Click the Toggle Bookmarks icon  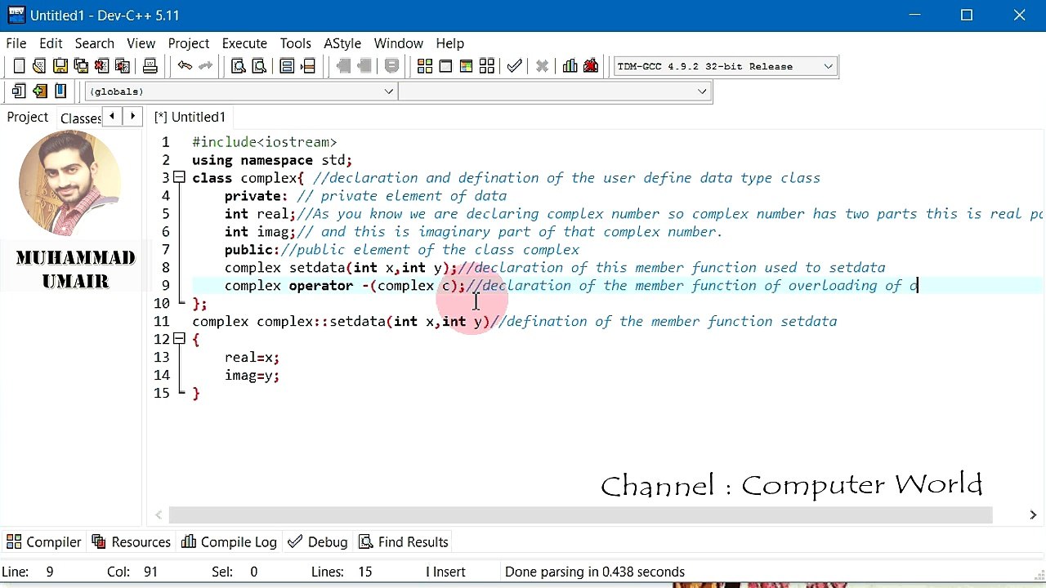tap(60, 91)
